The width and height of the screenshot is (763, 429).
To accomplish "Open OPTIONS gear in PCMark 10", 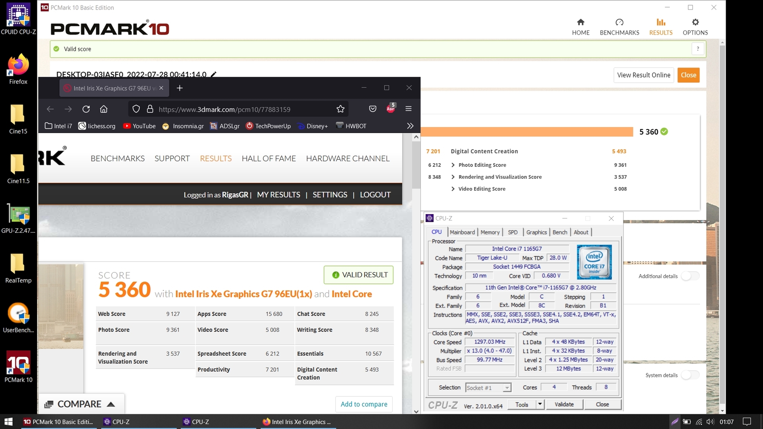I will [695, 27].
